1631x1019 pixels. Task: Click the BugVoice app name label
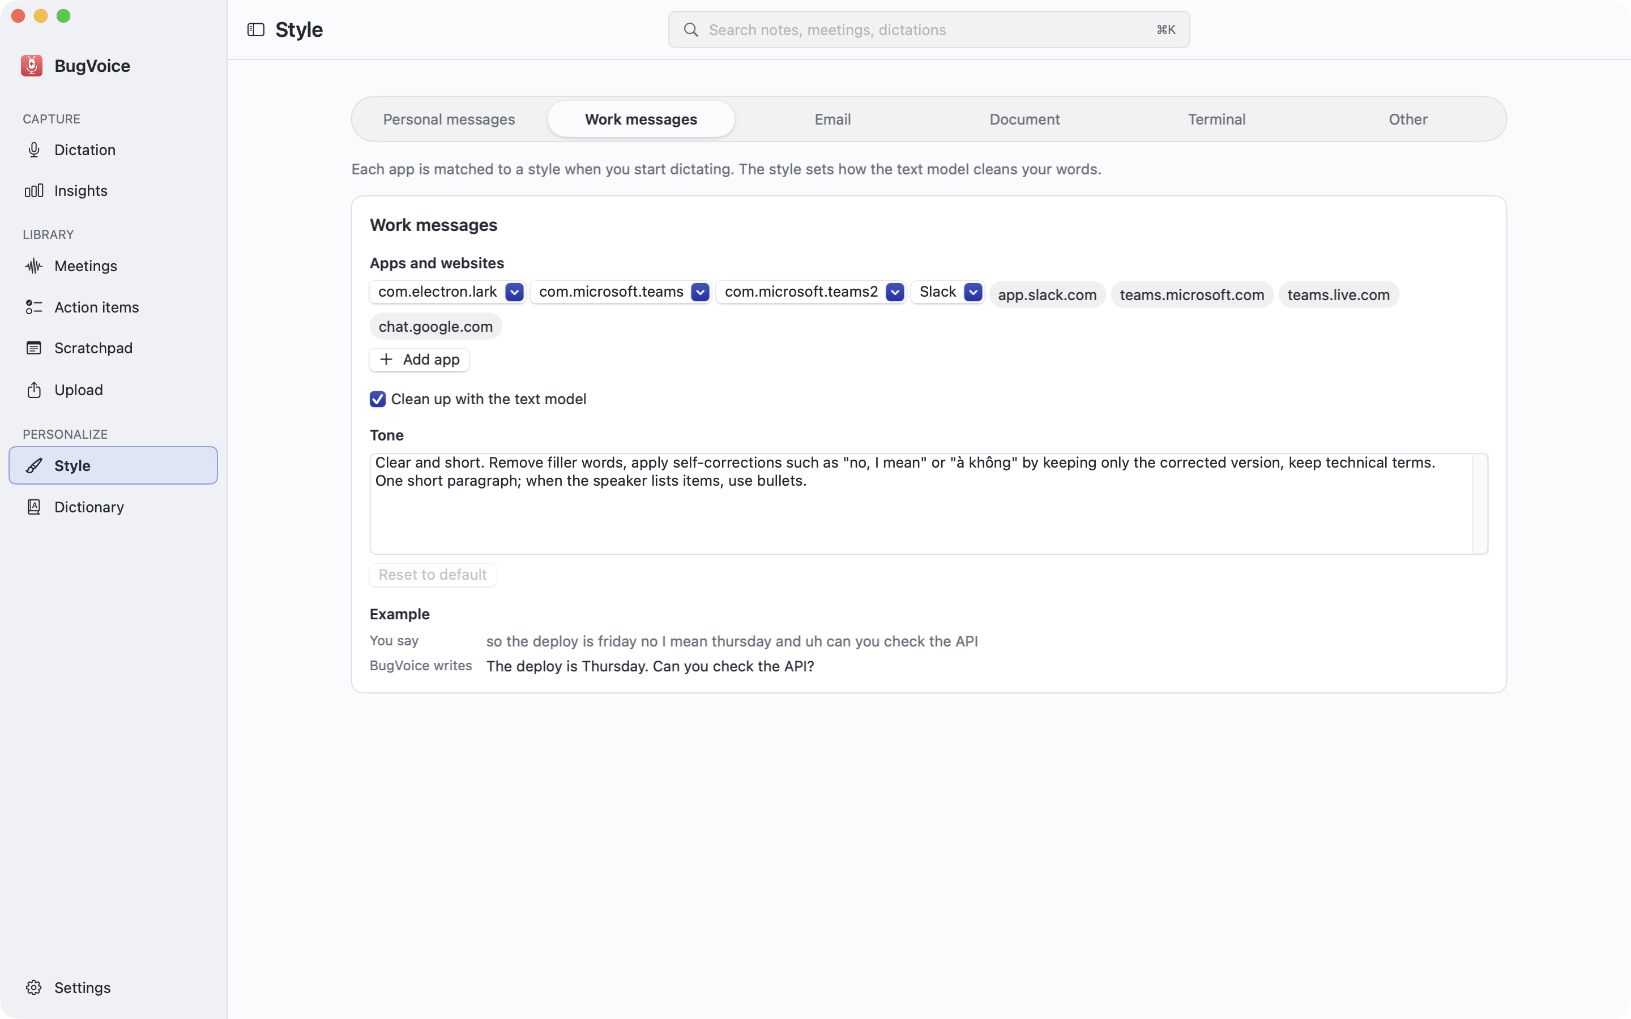[92, 65]
